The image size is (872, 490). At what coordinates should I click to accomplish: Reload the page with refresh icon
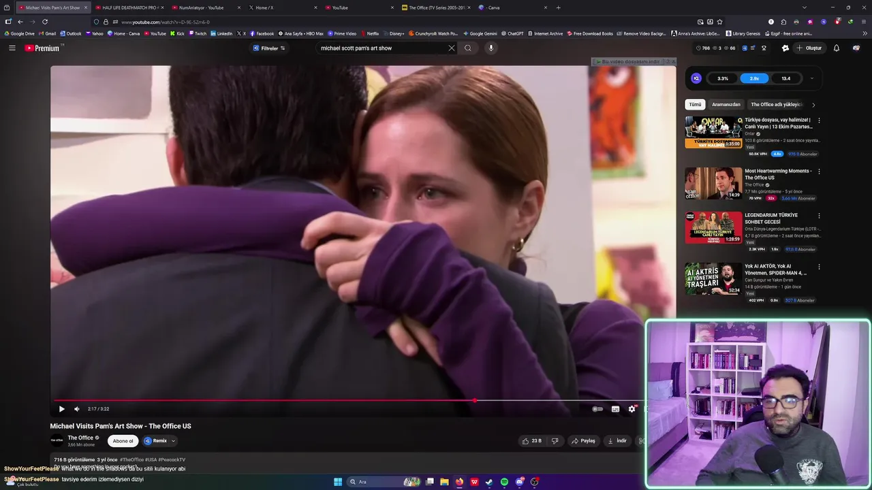(45, 22)
